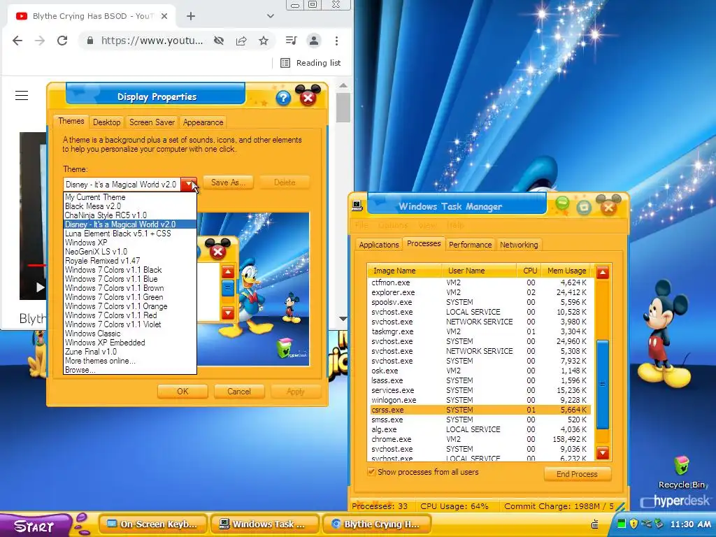Click the Reading list button
This screenshot has height=537, width=716.
[x=310, y=63]
